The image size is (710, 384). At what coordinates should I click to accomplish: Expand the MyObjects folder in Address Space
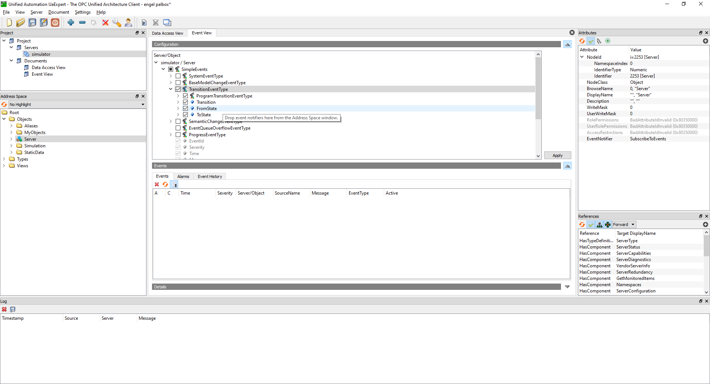click(x=12, y=132)
